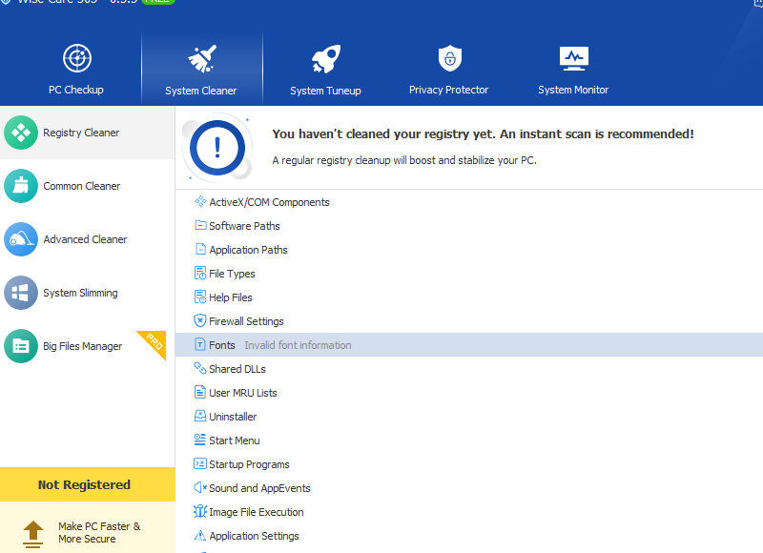This screenshot has width=763, height=553.
Task: Select the Start Menu row
Action: (x=469, y=440)
